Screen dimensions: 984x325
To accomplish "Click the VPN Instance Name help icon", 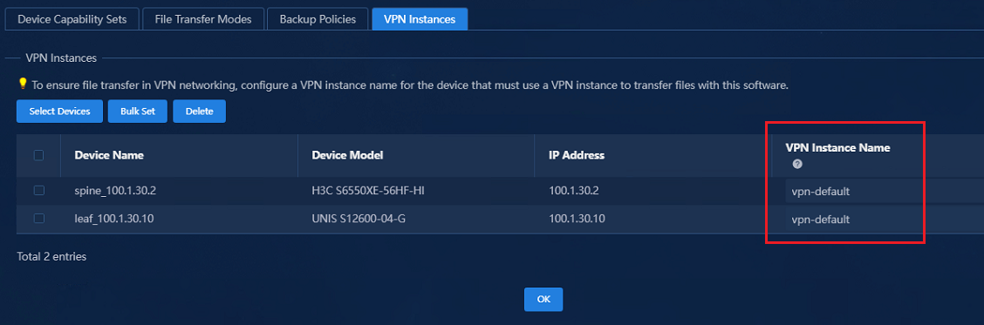I will point(797,165).
